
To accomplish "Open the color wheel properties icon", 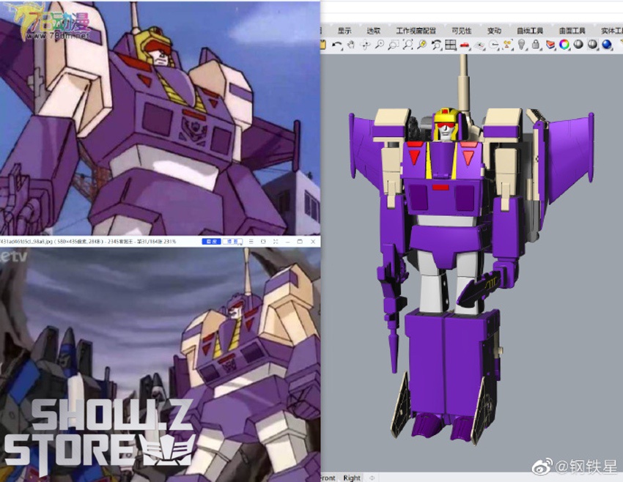I will coord(564,45).
